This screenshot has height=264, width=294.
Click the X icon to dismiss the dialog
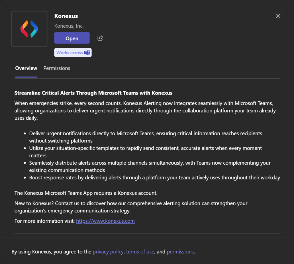[278, 16]
